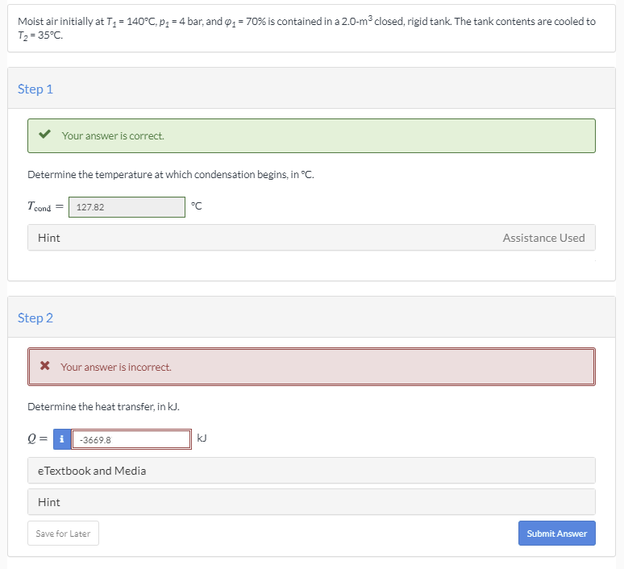Click the kJ unit label
Viewport: 624px width, 569px height.
coord(202,438)
